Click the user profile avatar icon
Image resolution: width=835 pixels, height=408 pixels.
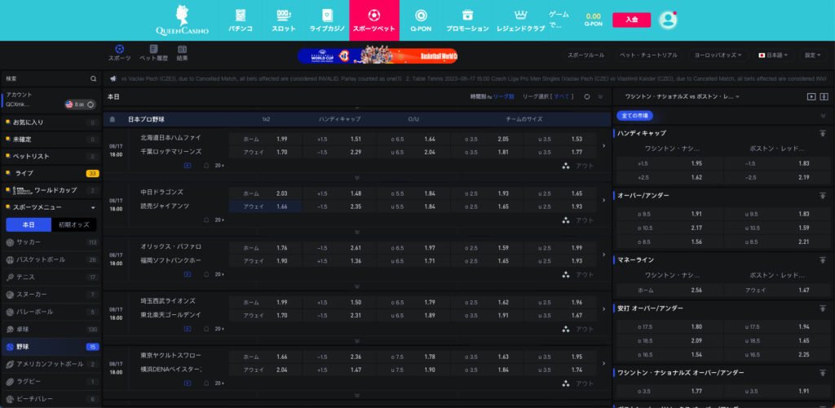(668, 20)
